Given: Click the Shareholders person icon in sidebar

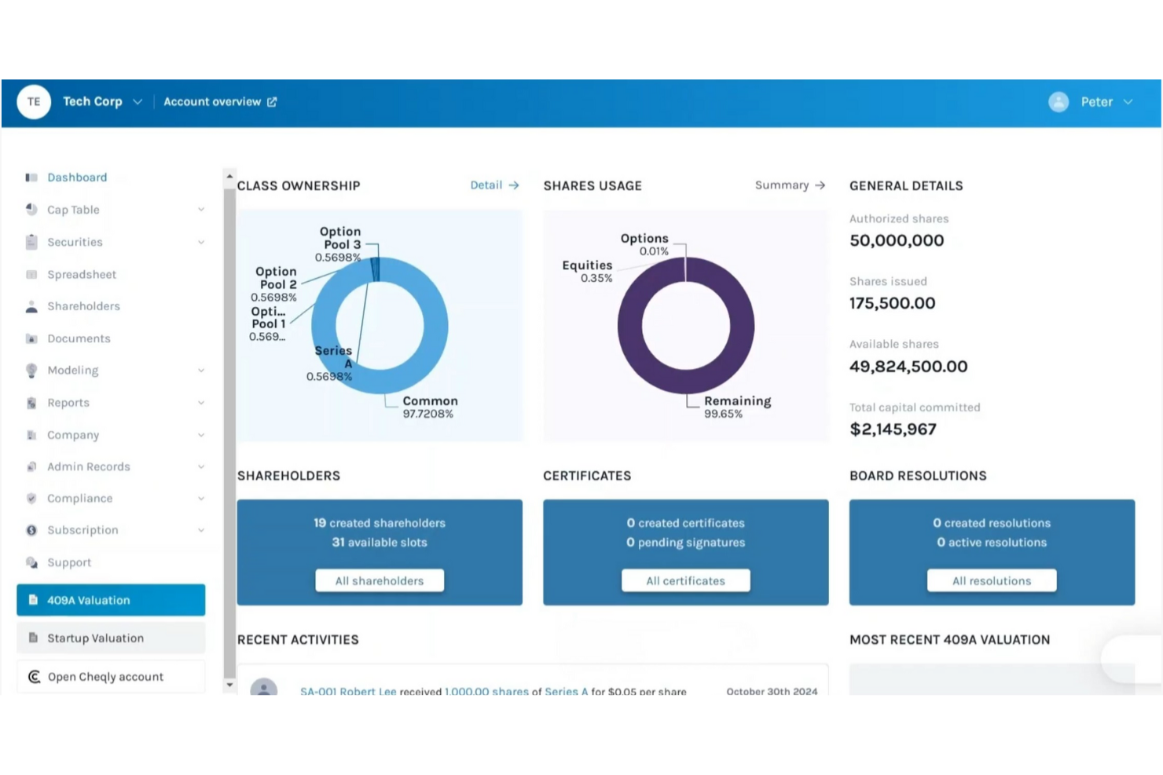Looking at the screenshot, I should click(x=31, y=306).
